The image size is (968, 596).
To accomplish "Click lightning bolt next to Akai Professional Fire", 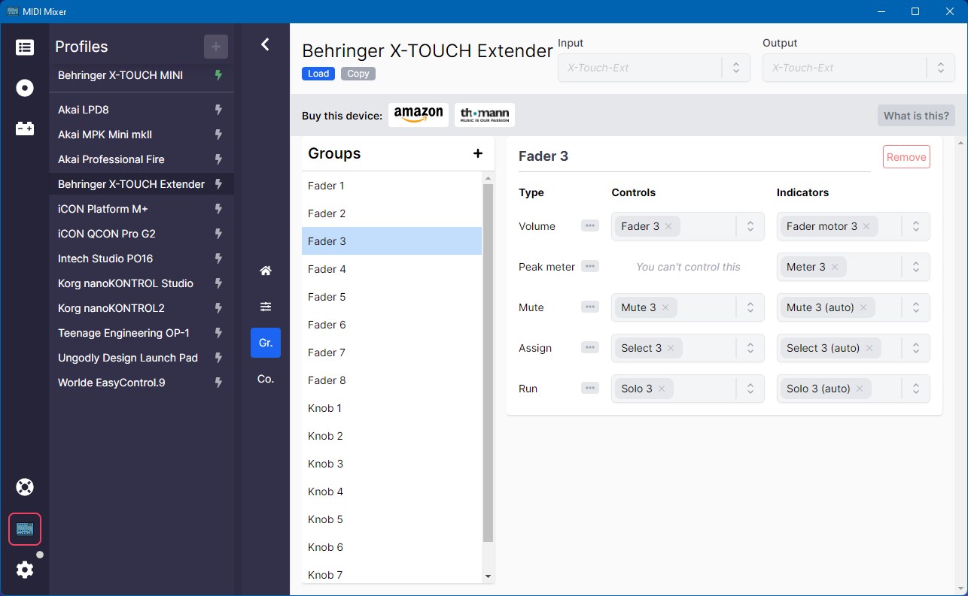I will click(x=218, y=159).
